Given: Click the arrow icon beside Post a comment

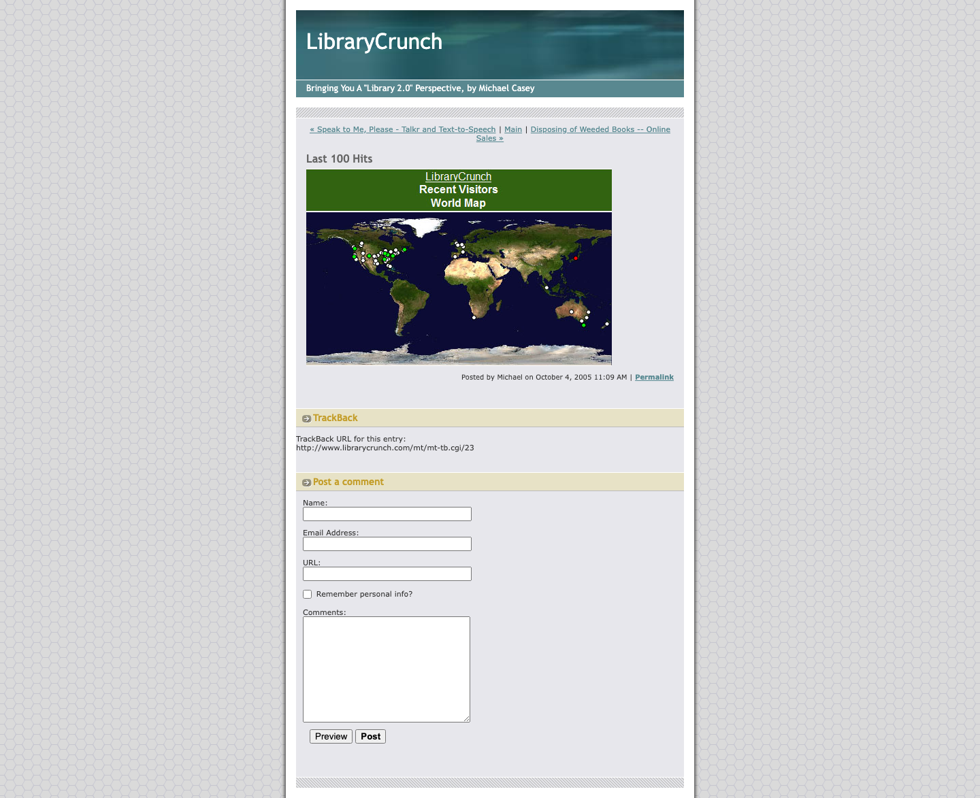Looking at the screenshot, I should coord(306,482).
